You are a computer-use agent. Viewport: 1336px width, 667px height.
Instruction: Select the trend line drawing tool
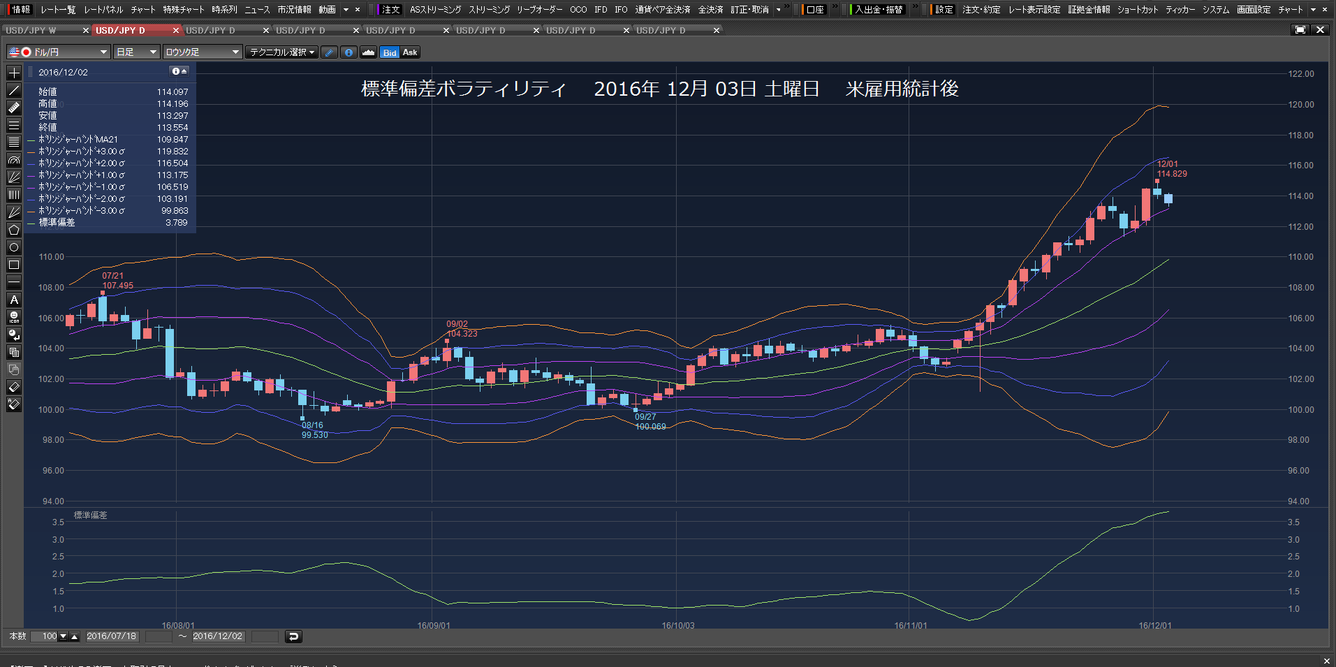click(x=14, y=90)
